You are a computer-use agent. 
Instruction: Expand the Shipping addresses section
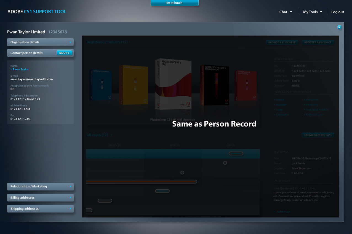click(x=40, y=209)
